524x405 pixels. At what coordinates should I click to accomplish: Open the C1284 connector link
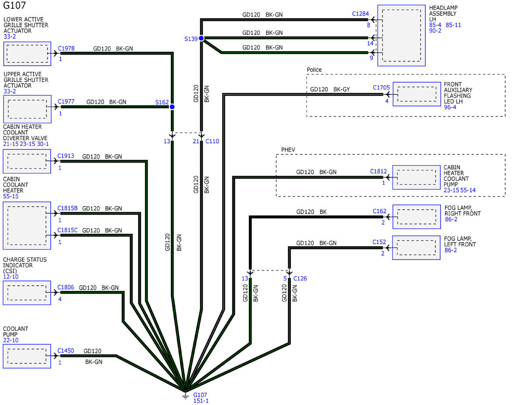360,14
